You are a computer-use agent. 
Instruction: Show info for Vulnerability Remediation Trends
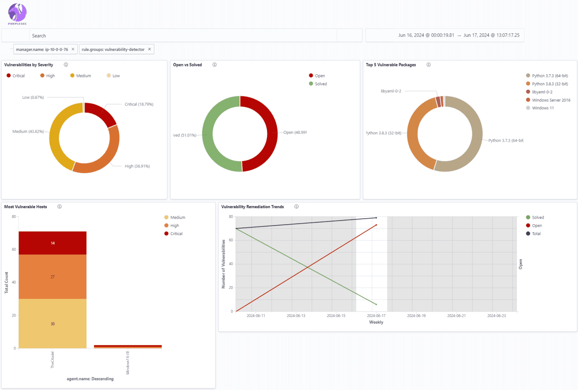(x=297, y=206)
